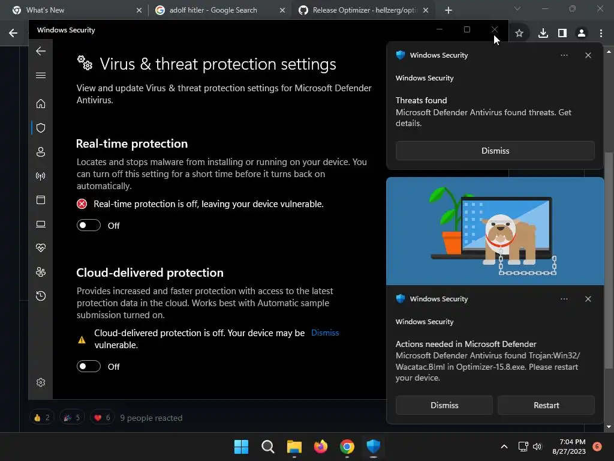Open Windows Security settings gear
This screenshot has width=614, height=461.
point(41,382)
